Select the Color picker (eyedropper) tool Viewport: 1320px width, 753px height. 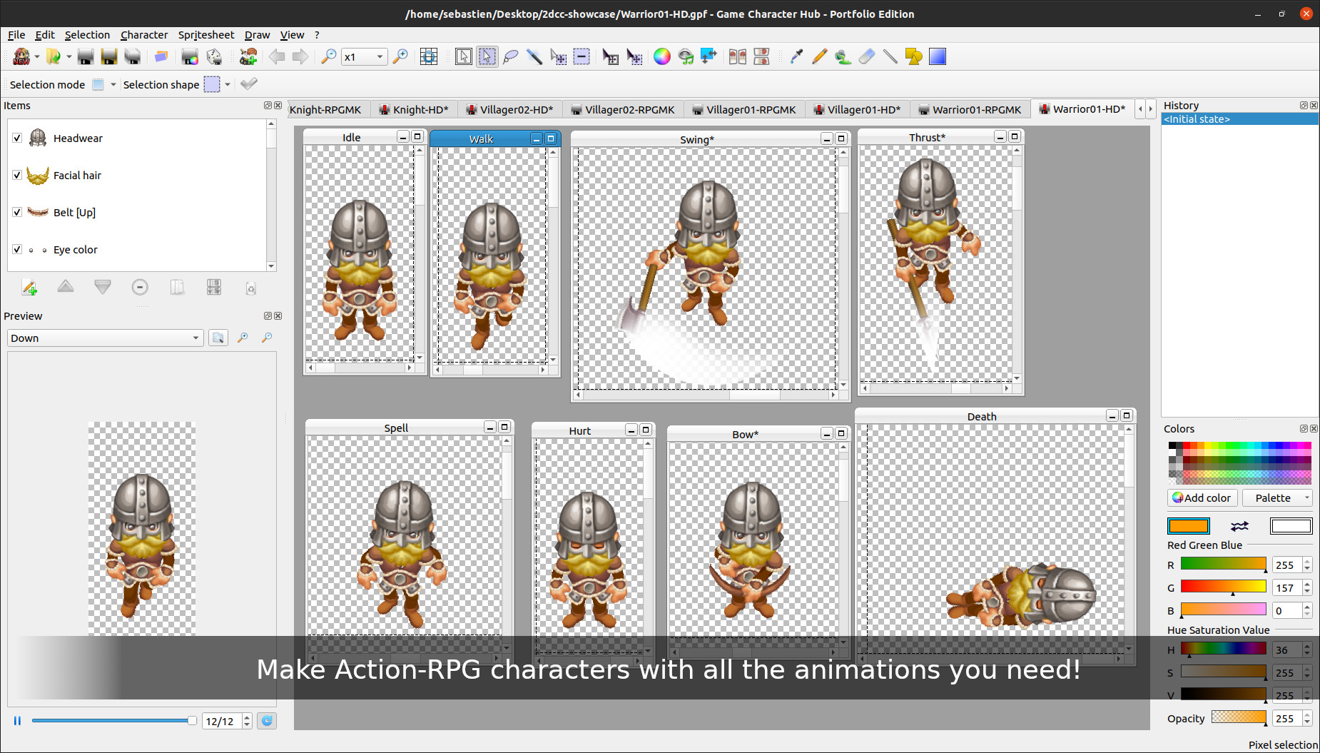796,56
